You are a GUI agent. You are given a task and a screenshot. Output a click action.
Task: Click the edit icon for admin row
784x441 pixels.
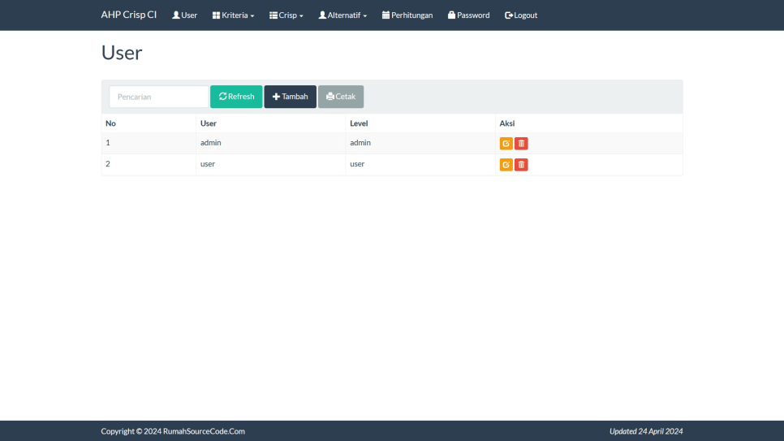(506, 144)
